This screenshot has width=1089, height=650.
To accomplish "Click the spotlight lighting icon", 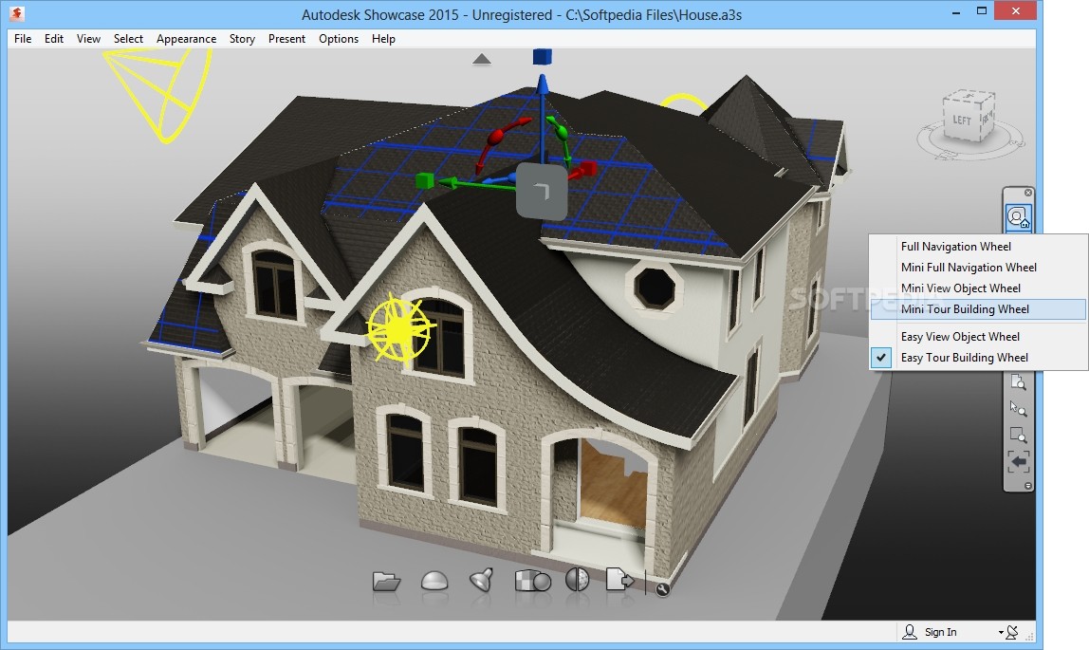I will pyautogui.click(x=481, y=579).
